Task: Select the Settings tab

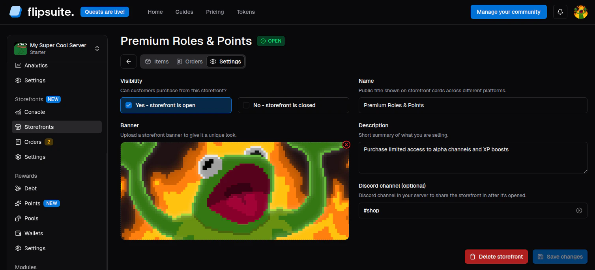Action: tap(226, 61)
